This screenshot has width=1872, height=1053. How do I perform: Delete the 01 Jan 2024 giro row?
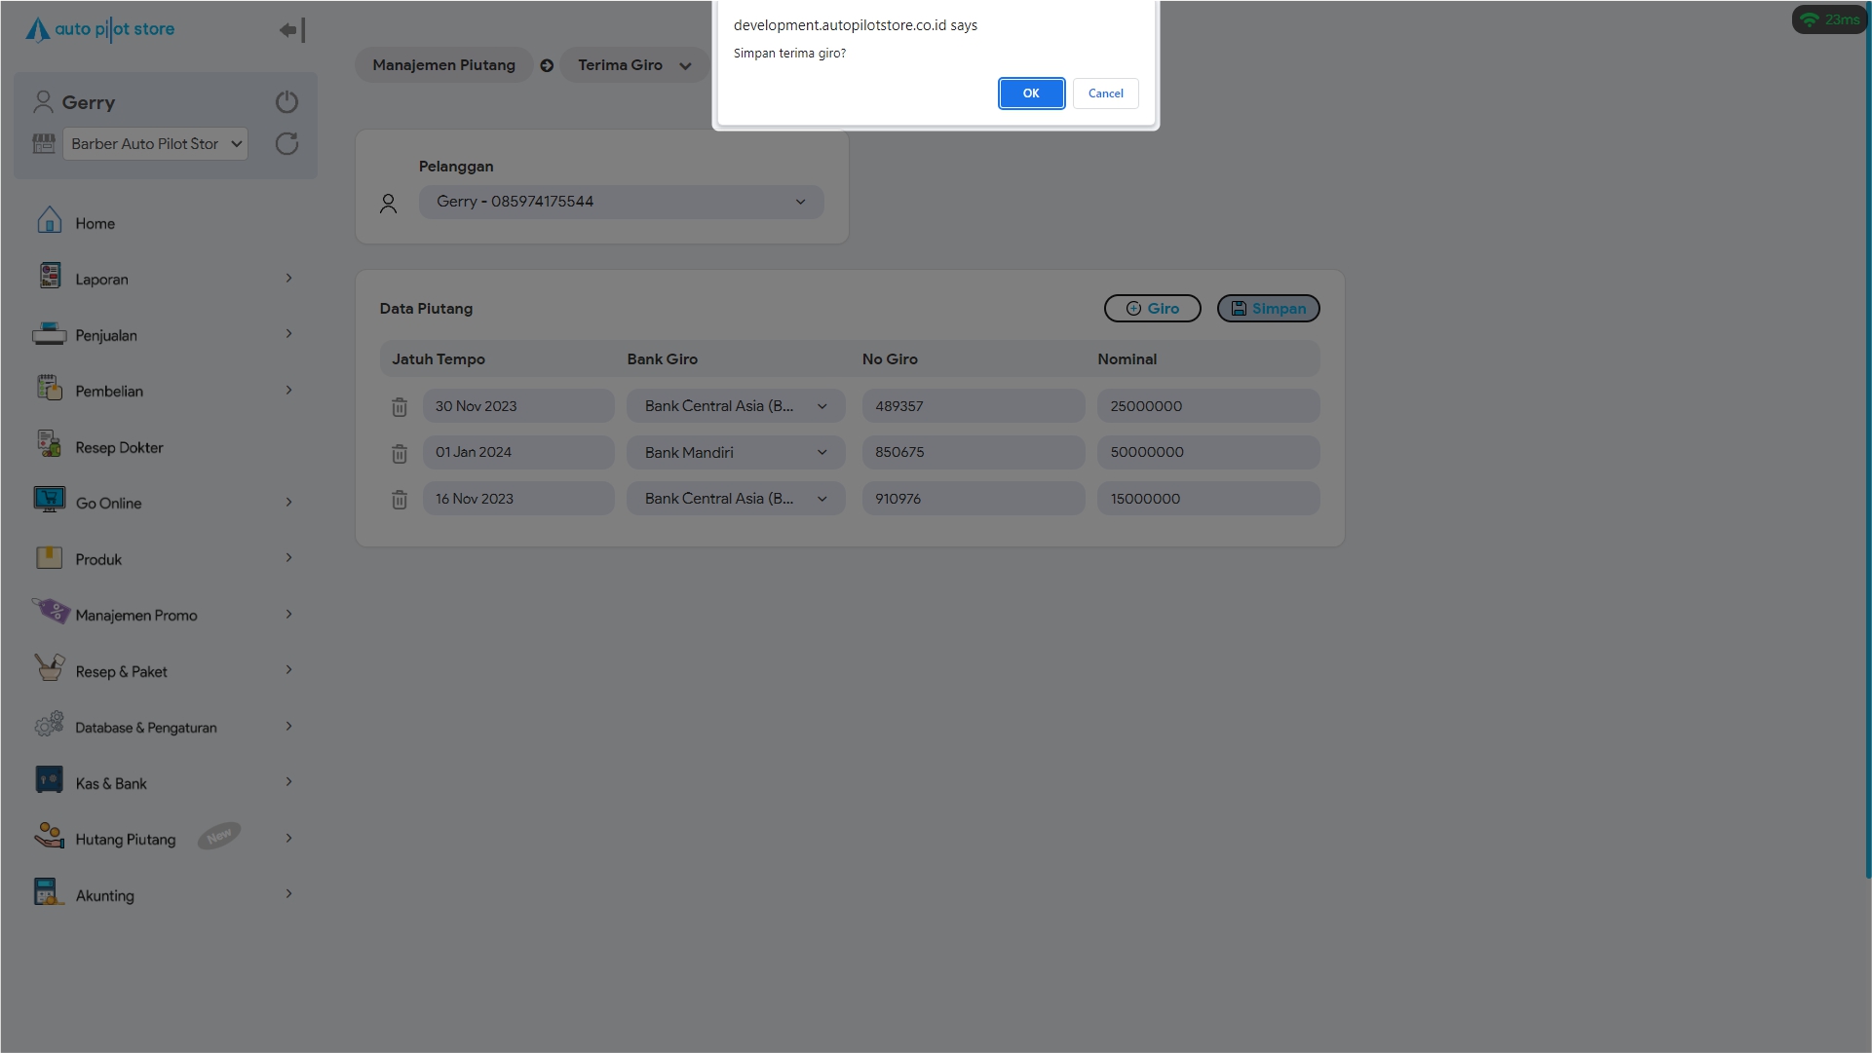(400, 453)
